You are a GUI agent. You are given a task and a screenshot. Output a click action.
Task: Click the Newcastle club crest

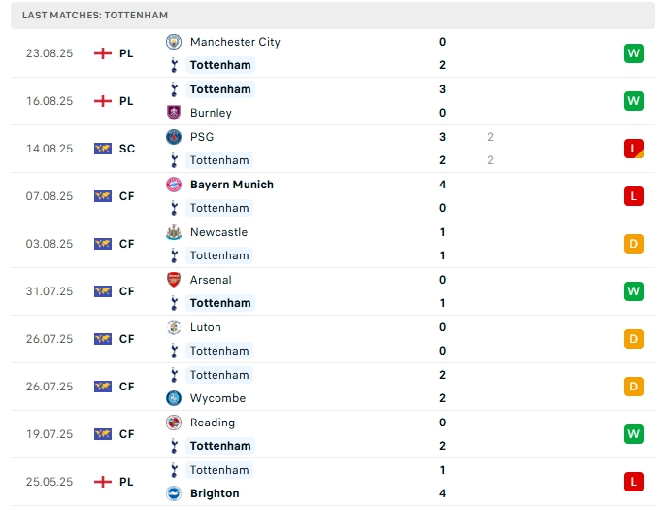point(174,232)
